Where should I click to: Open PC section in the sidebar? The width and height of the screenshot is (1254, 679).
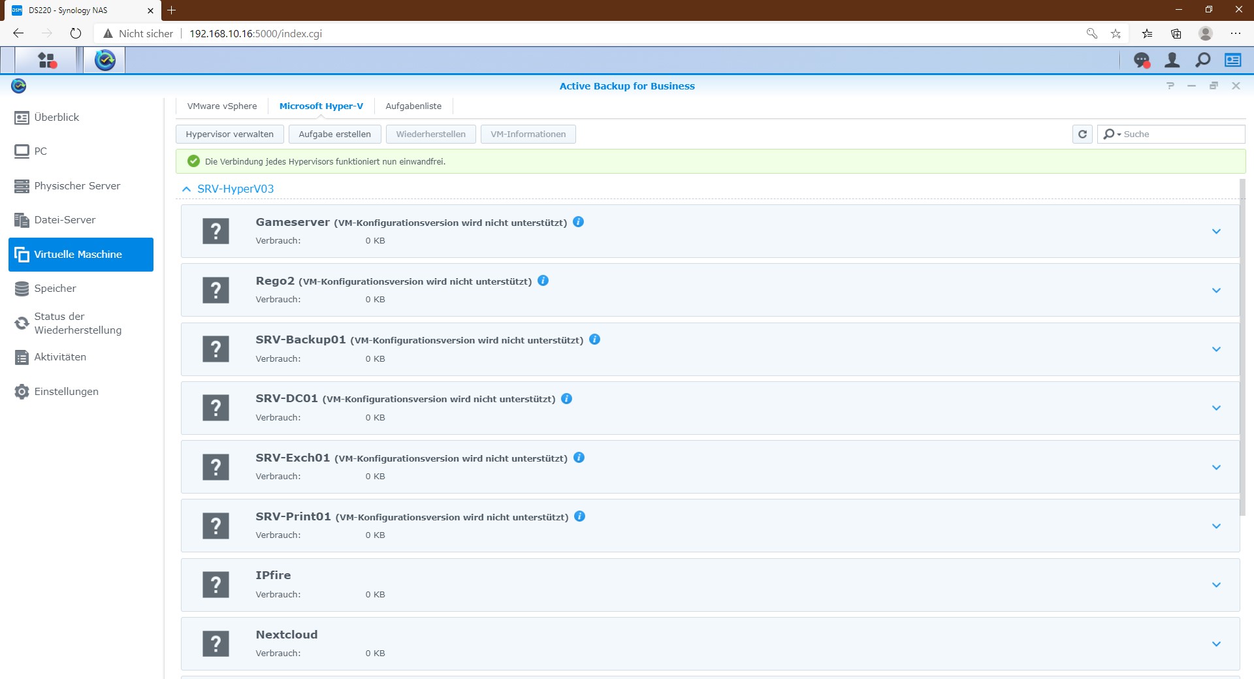coord(81,151)
